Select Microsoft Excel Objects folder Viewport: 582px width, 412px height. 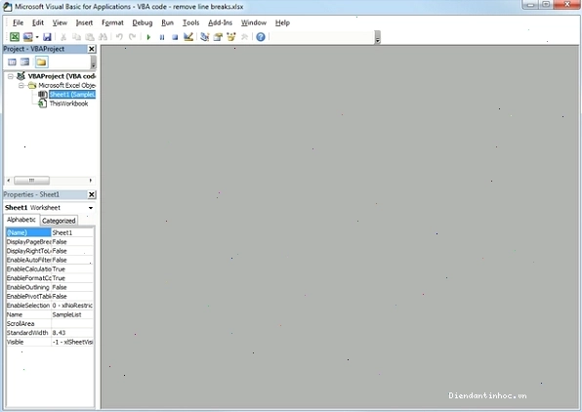[x=66, y=85]
